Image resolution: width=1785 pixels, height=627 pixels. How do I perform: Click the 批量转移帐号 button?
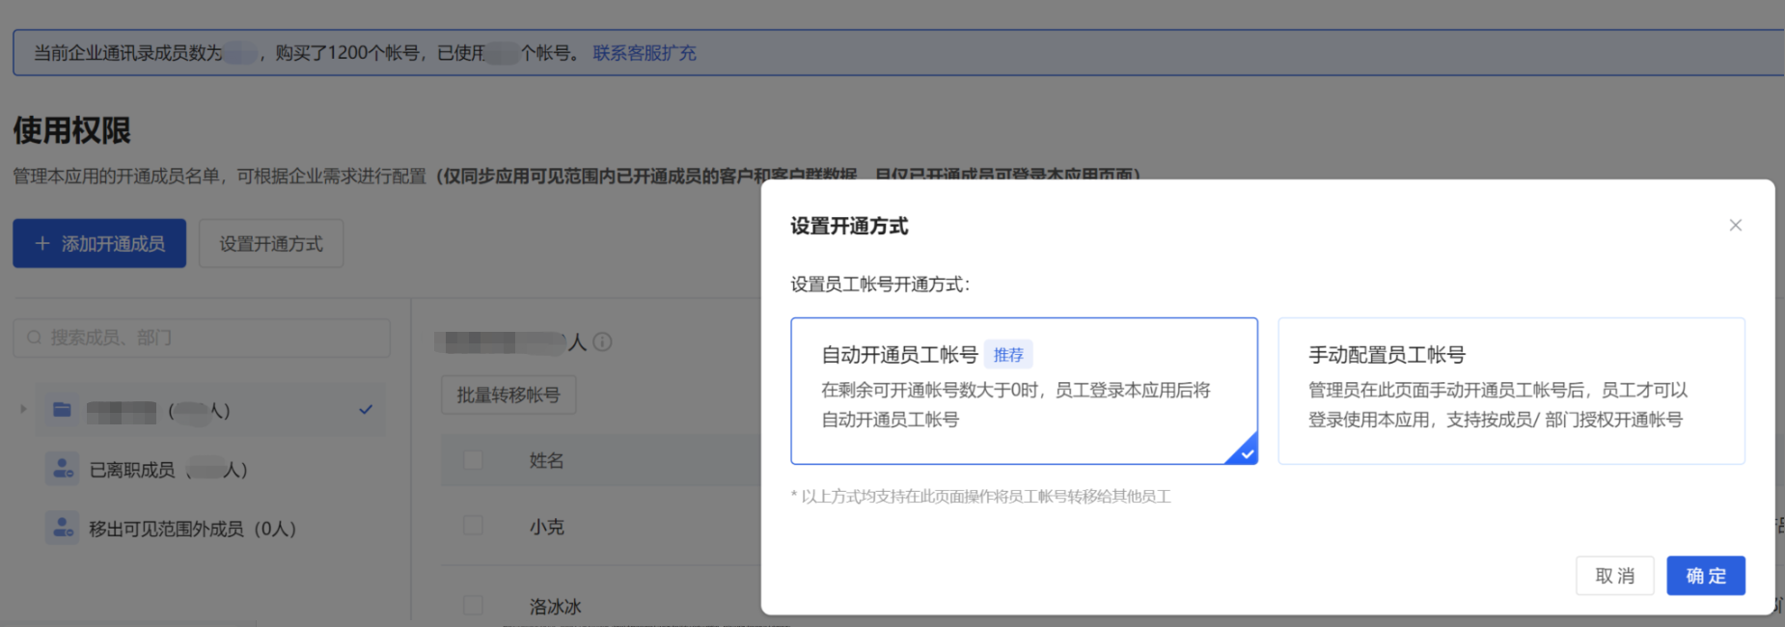click(508, 395)
